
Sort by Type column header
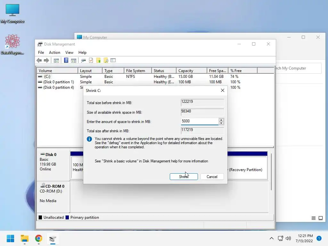pyautogui.click(x=113, y=71)
